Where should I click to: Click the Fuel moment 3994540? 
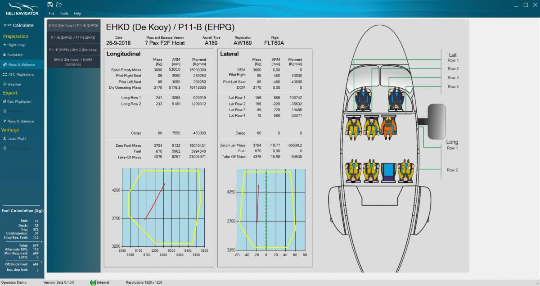[x=198, y=151]
